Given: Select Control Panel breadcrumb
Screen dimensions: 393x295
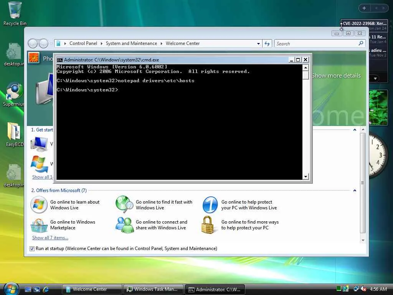Looking at the screenshot, I should [83, 43].
